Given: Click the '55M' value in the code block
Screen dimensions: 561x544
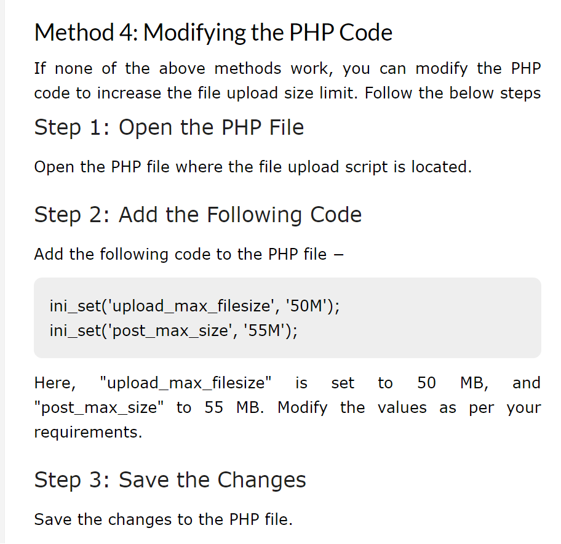Looking at the screenshot, I should (265, 330).
